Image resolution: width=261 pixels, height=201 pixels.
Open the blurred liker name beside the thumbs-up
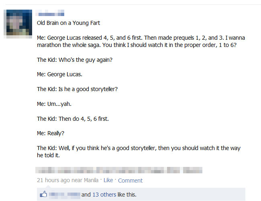click(x=64, y=195)
